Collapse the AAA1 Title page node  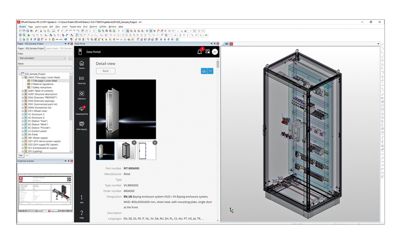tap(23, 77)
